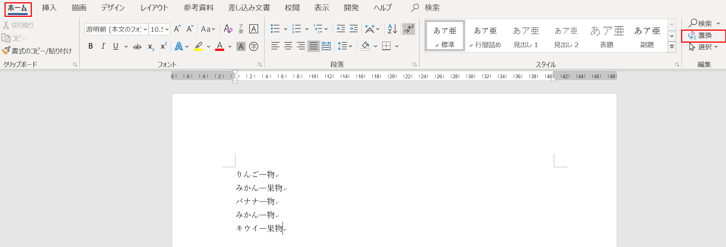This screenshot has width=726, height=247.
Task: Apply bulleted list formatting
Action: 275,29
